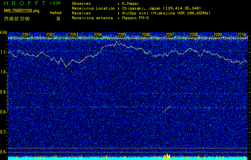Click time marker 2206
This screenshot has width=251, height=160.
pyautogui.click(x=146, y=35)
